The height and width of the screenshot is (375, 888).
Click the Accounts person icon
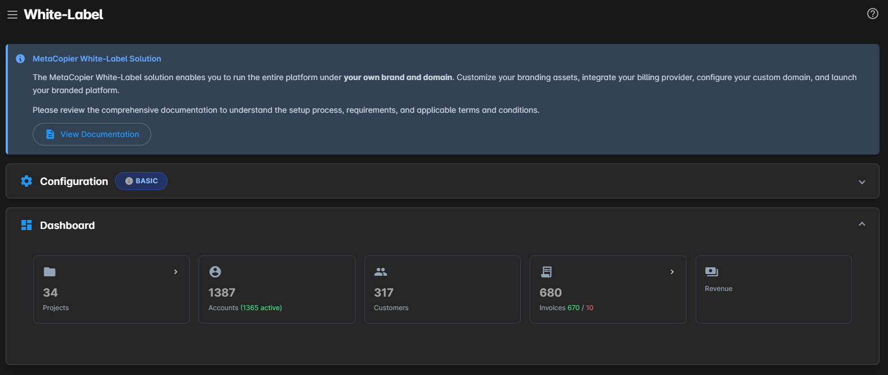(x=215, y=272)
